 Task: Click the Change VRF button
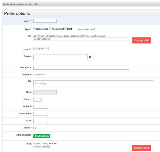tap(141, 41)
